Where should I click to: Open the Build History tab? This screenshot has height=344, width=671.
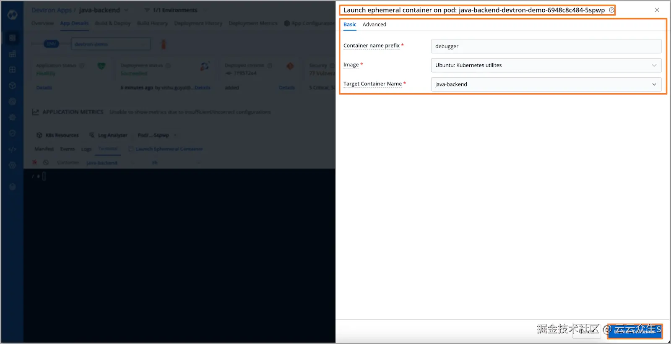[x=152, y=23]
